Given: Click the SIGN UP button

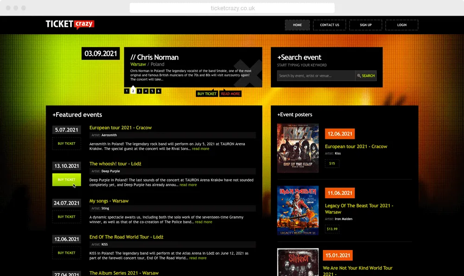Looking at the screenshot, I should (366, 25).
